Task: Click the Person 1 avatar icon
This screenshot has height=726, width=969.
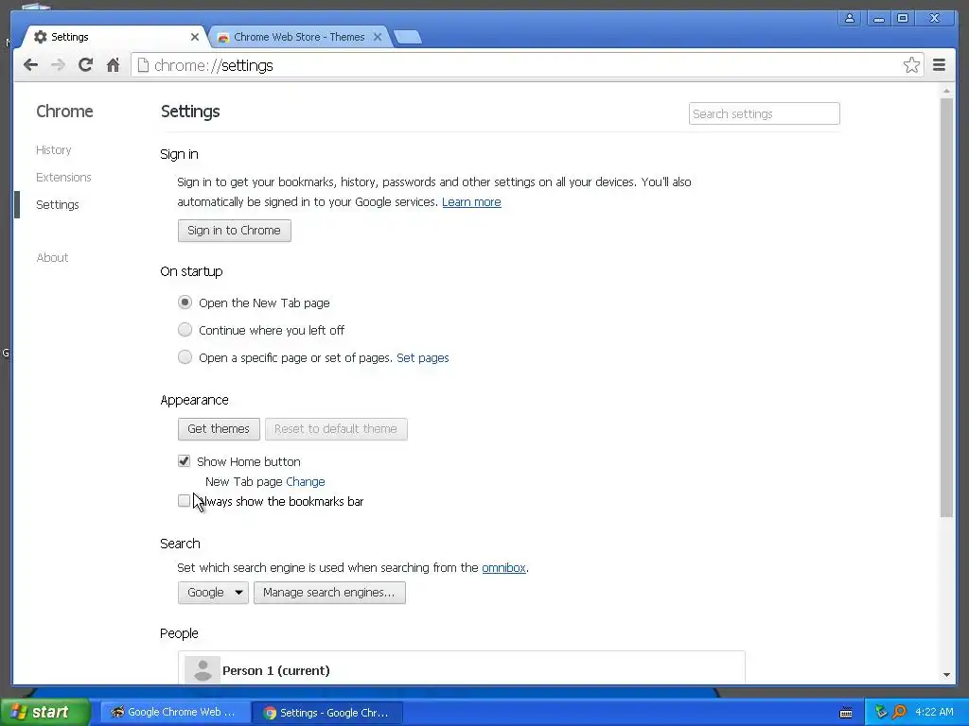Action: click(203, 670)
